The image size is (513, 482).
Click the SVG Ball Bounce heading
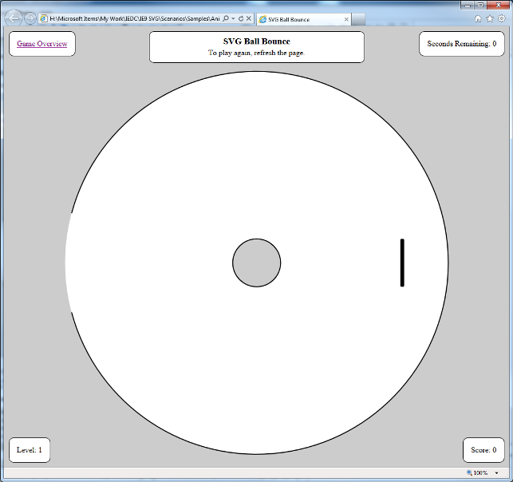click(x=257, y=41)
